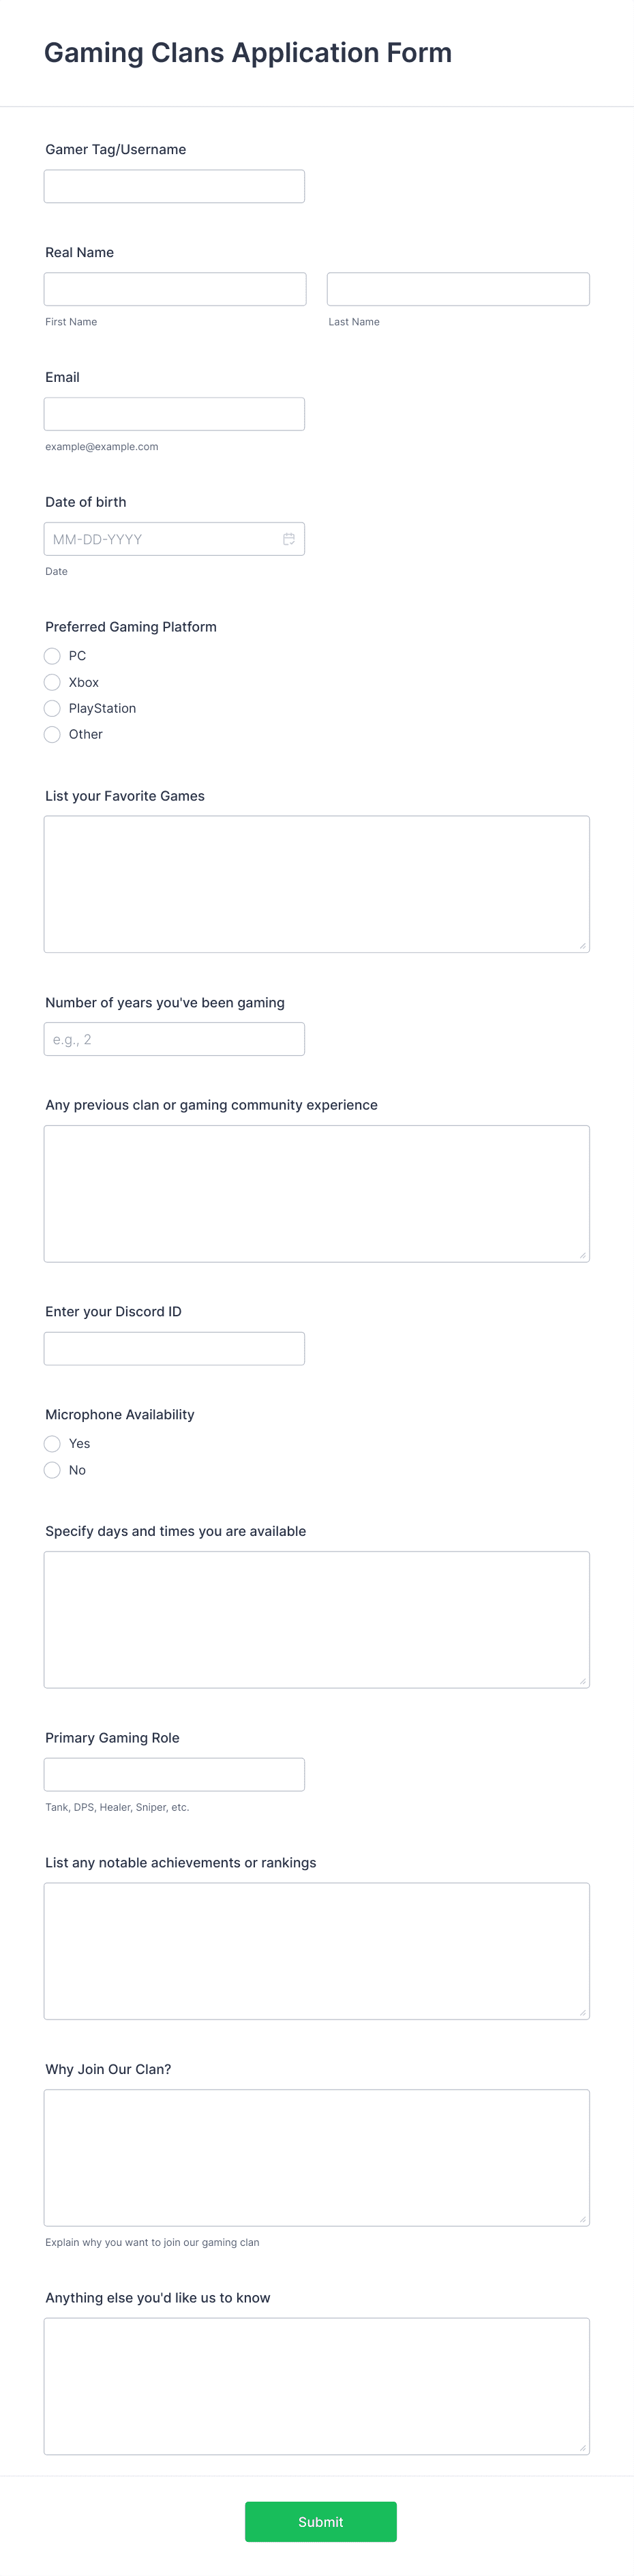Select the PC gaming platform option
This screenshot has height=2576, width=634.
point(52,656)
